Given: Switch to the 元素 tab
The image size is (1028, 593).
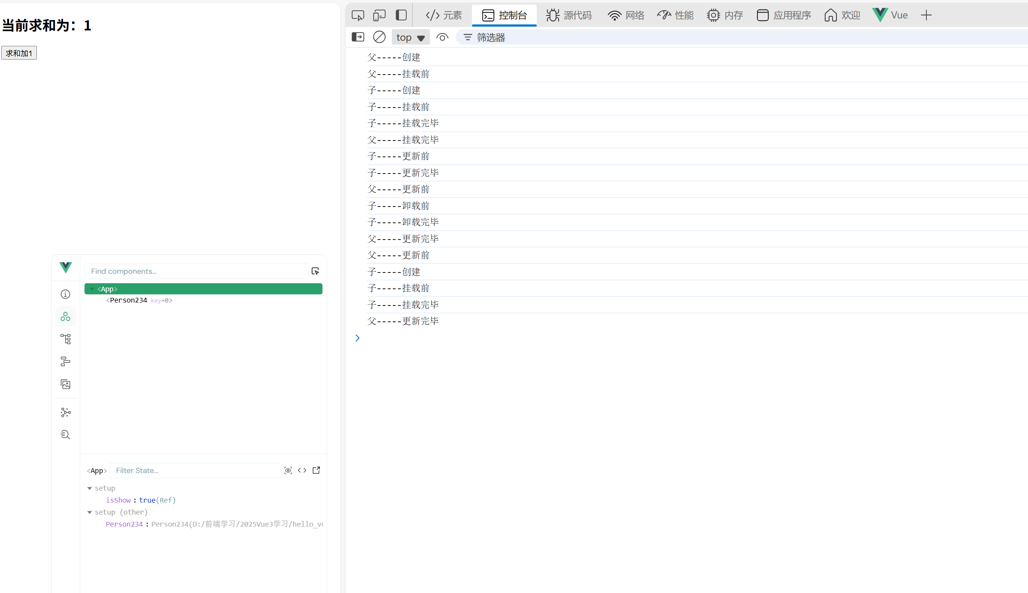Looking at the screenshot, I should (444, 15).
